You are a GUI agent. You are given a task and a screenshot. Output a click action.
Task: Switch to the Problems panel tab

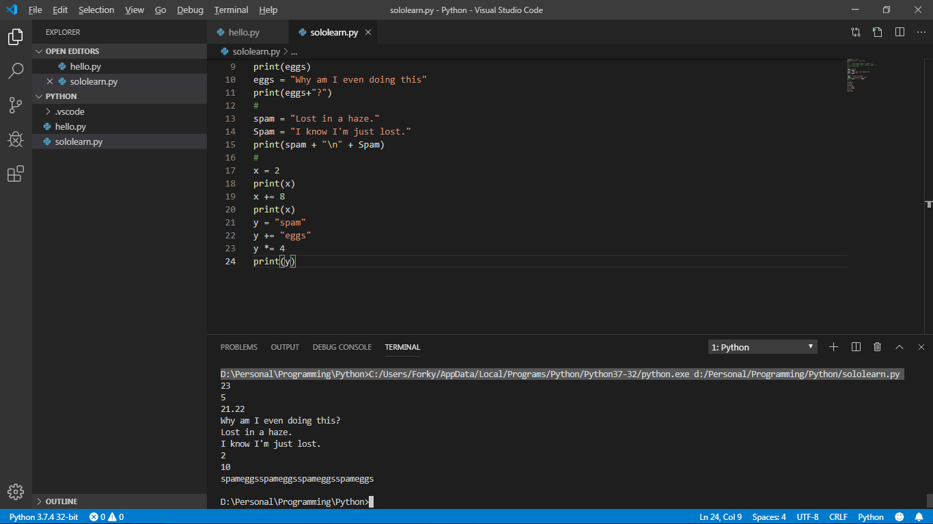click(239, 347)
